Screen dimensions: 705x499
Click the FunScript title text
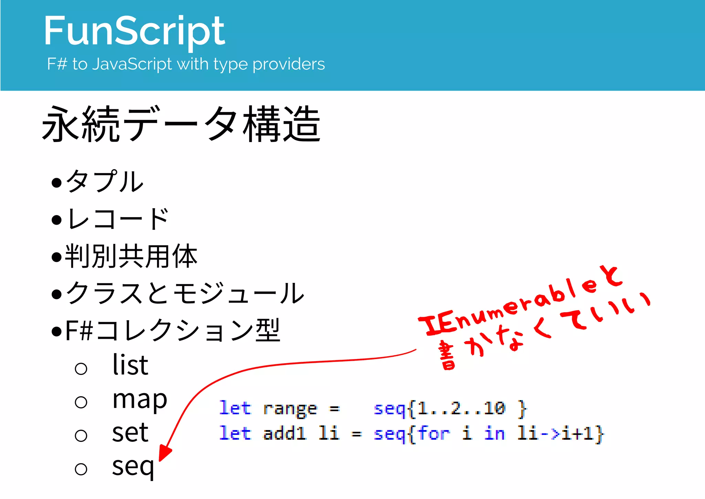(134, 33)
